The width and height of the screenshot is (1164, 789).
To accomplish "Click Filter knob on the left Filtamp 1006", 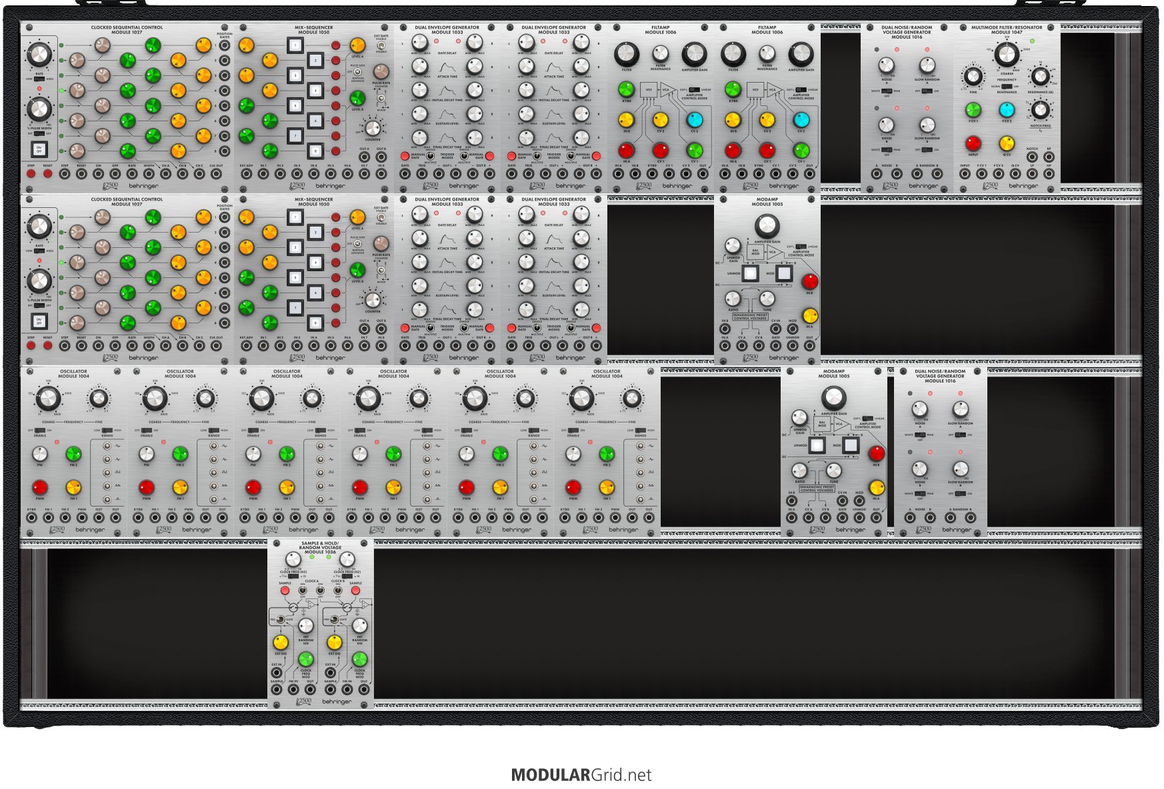I will pyautogui.click(x=627, y=55).
